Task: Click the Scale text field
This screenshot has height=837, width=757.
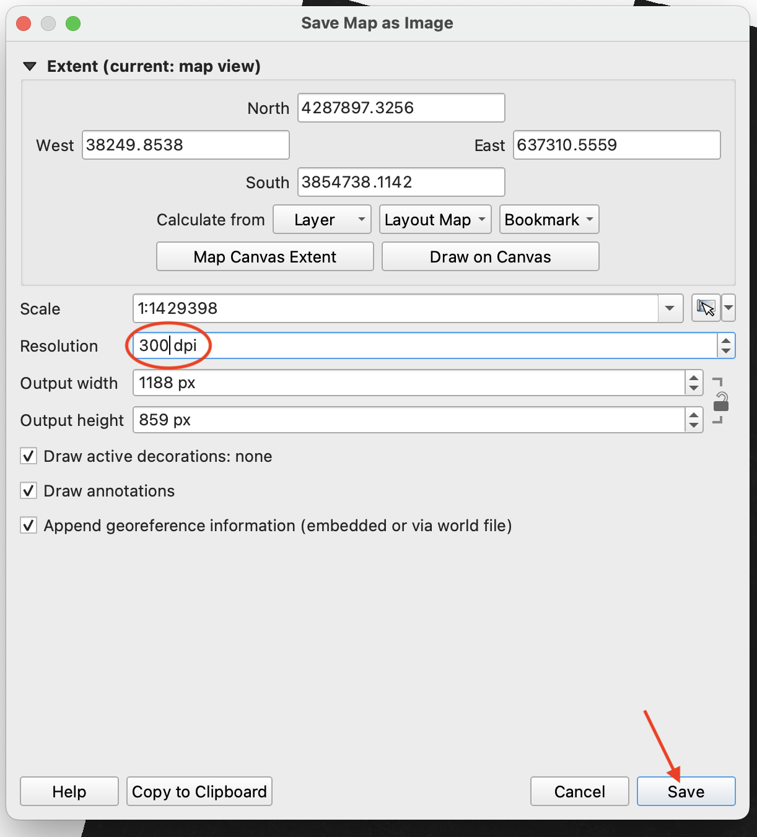Action: [395, 308]
